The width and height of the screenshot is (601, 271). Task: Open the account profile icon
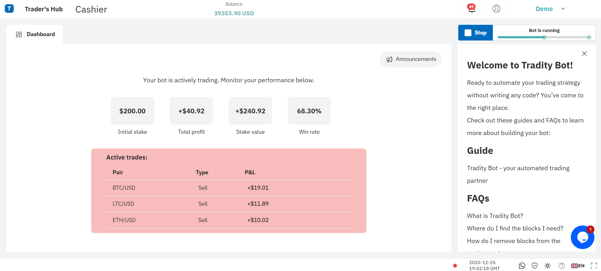tap(496, 9)
